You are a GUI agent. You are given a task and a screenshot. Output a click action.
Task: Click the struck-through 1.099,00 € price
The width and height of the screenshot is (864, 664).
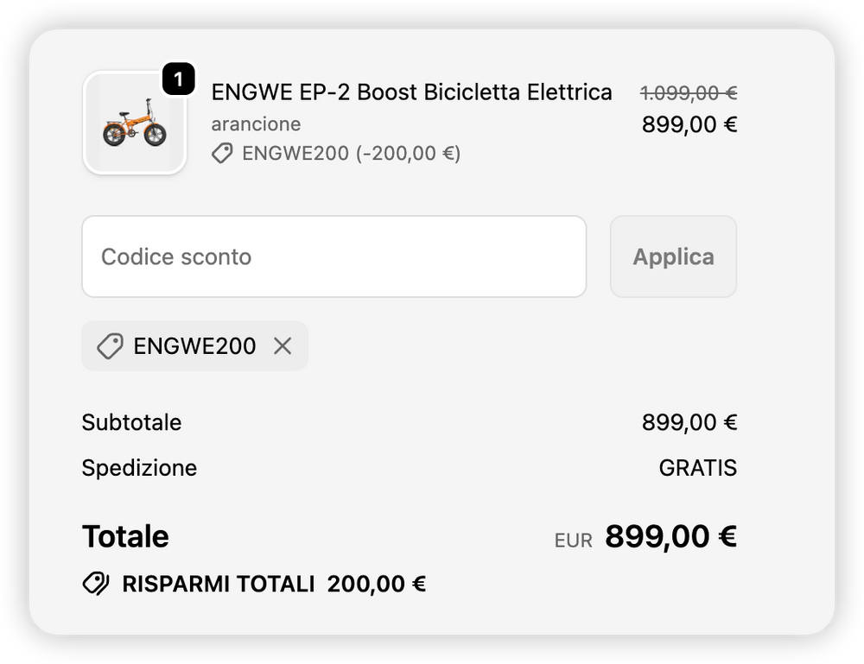(x=688, y=92)
